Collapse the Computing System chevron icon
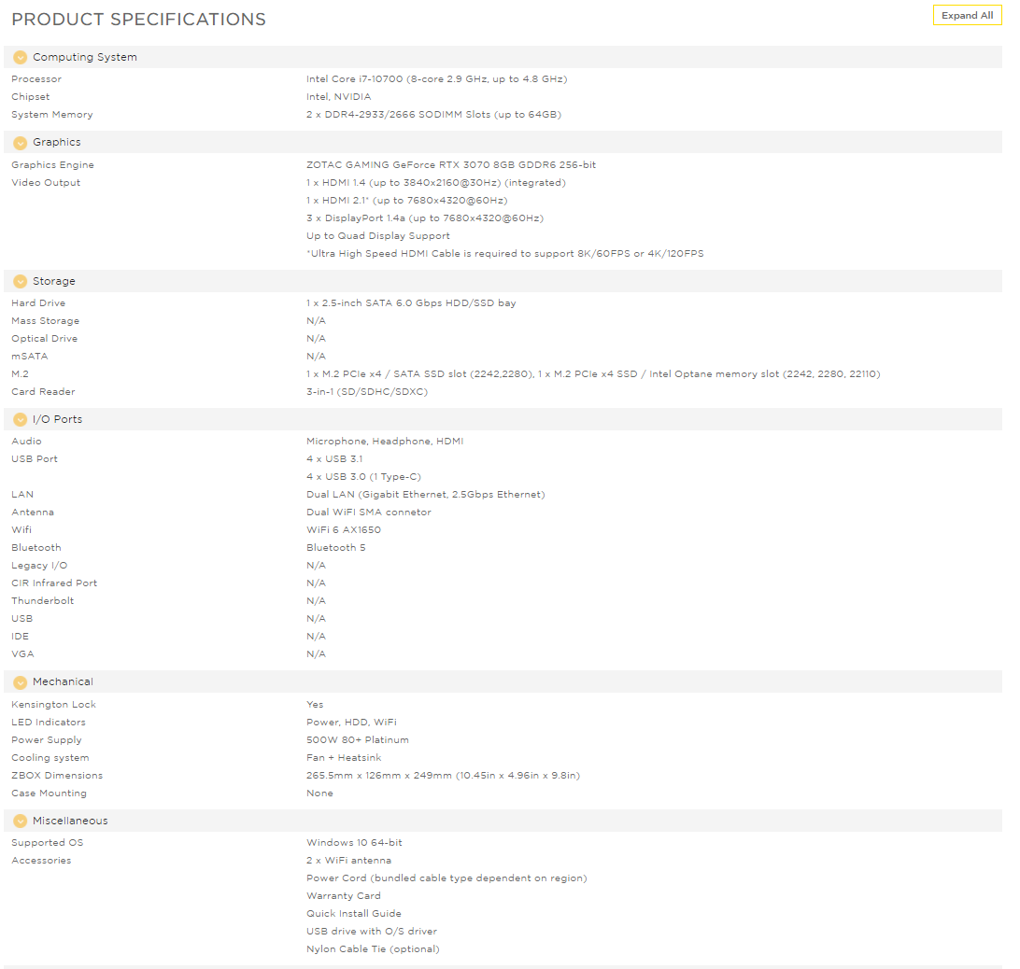The image size is (1020, 969). [x=21, y=57]
